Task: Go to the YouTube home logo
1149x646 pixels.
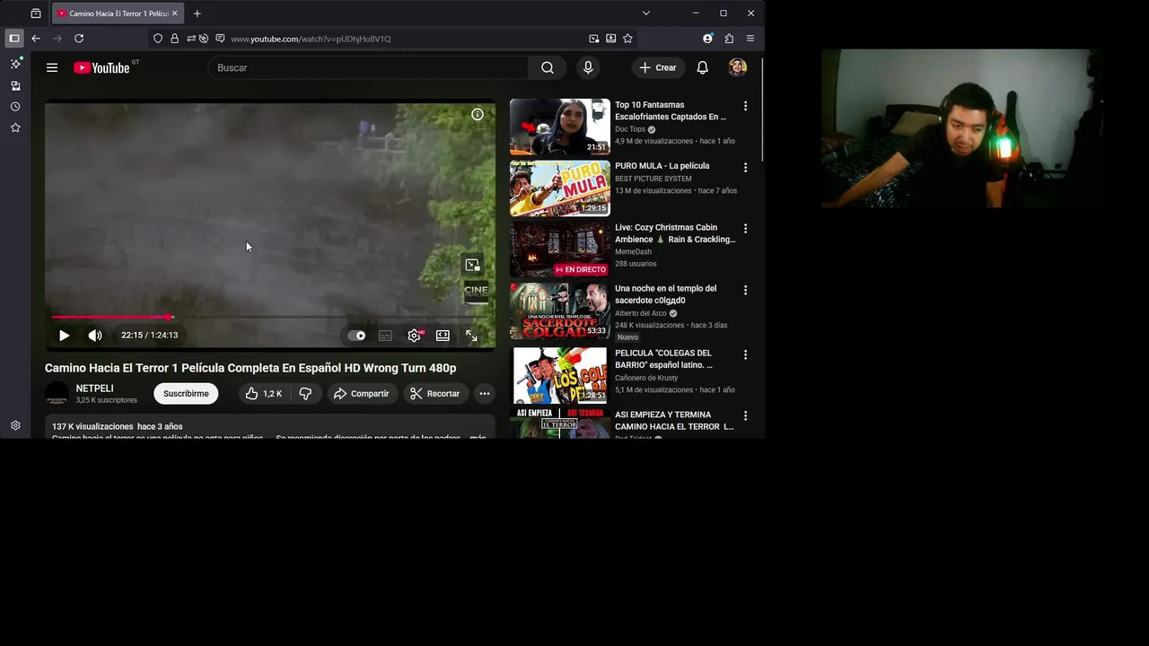Action: pos(101,67)
